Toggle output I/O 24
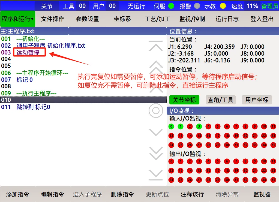 pos(171,180)
